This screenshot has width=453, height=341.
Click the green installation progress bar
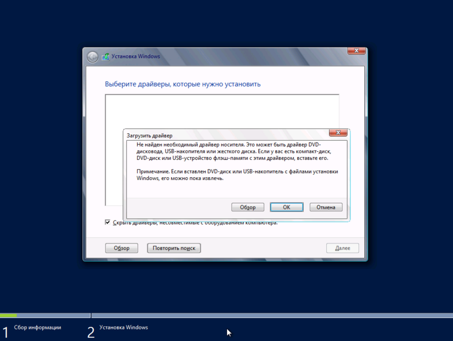coord(9,315)
